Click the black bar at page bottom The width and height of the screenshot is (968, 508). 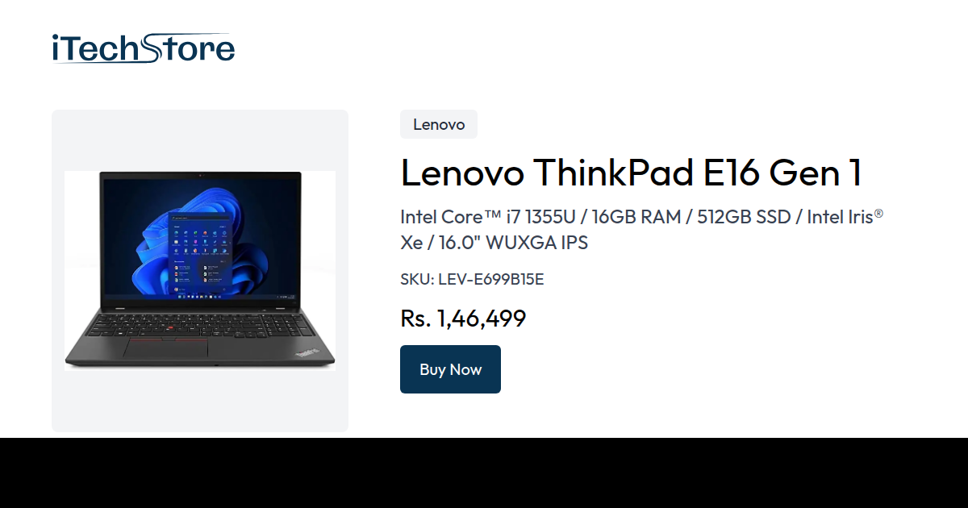(x=484, y=473)
